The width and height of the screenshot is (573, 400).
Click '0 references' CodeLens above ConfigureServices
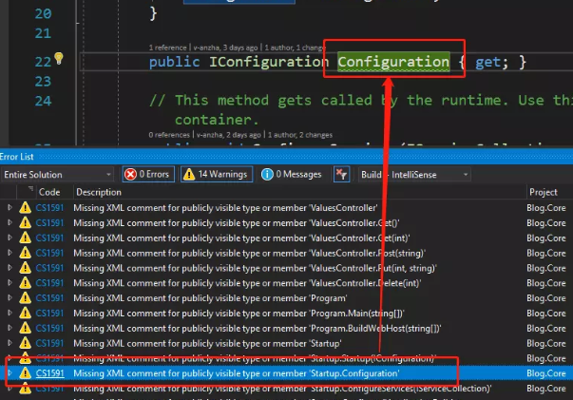tap(169, 135)
